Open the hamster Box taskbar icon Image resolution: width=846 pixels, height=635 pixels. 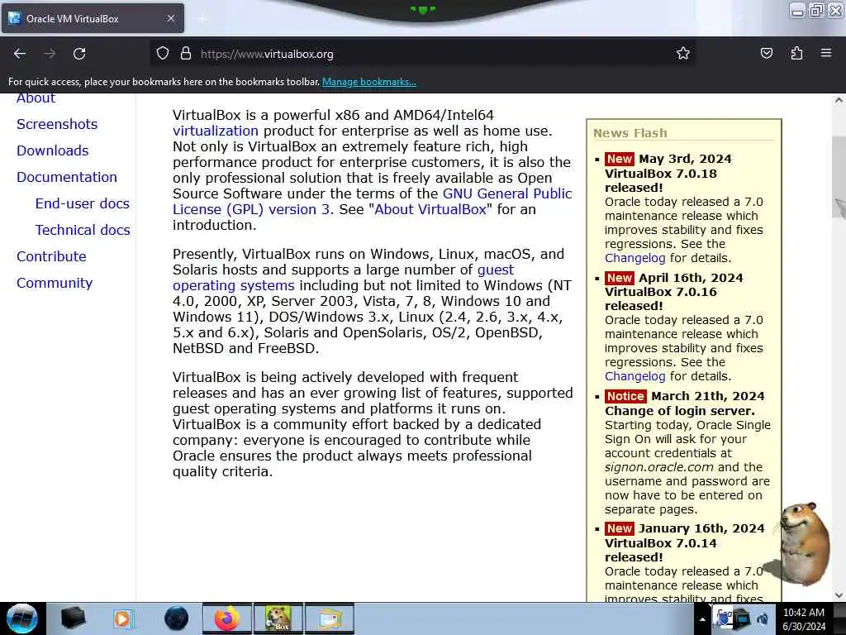pos(278,618)
